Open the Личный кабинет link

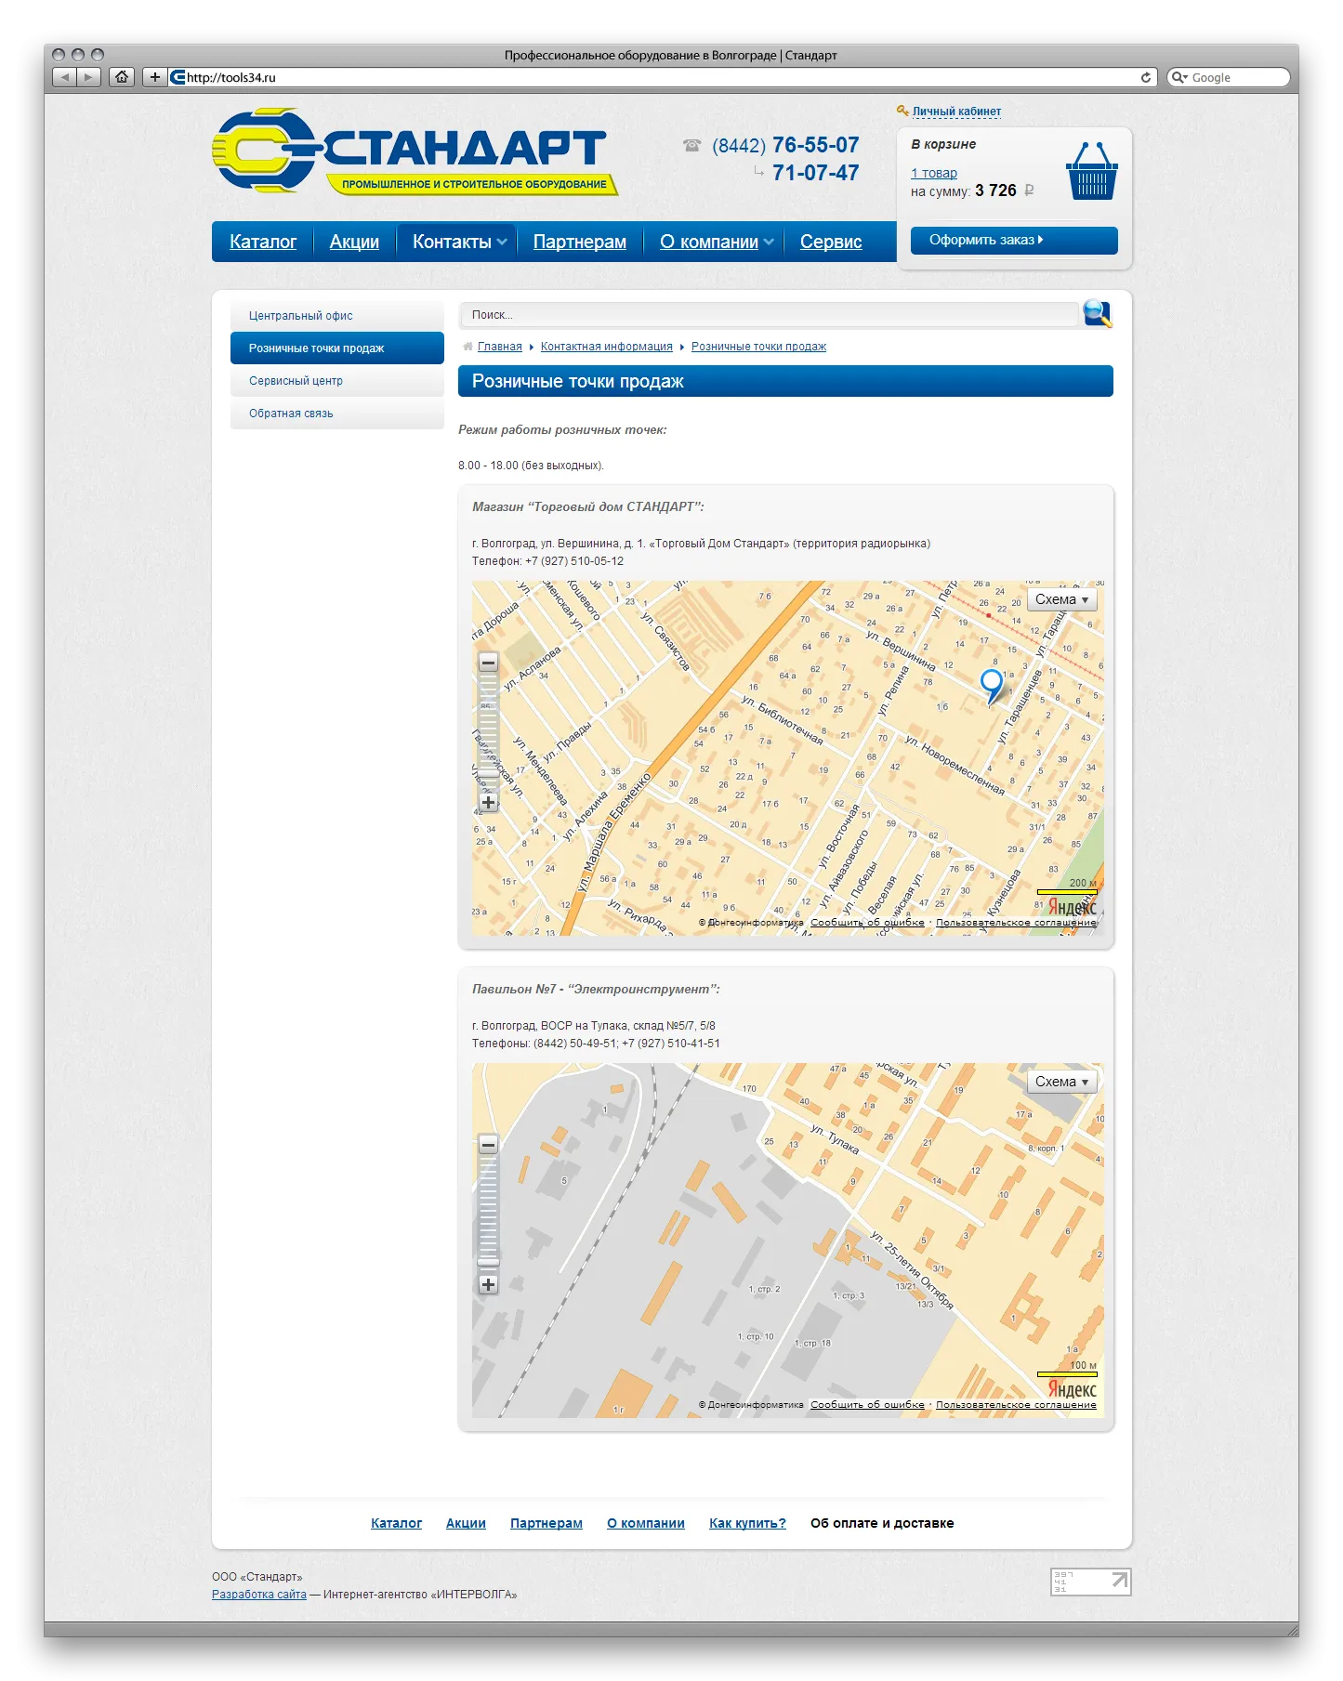point(956,112)
